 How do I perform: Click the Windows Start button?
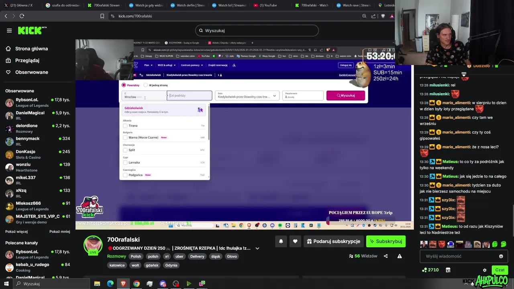(x=6, y=284)
